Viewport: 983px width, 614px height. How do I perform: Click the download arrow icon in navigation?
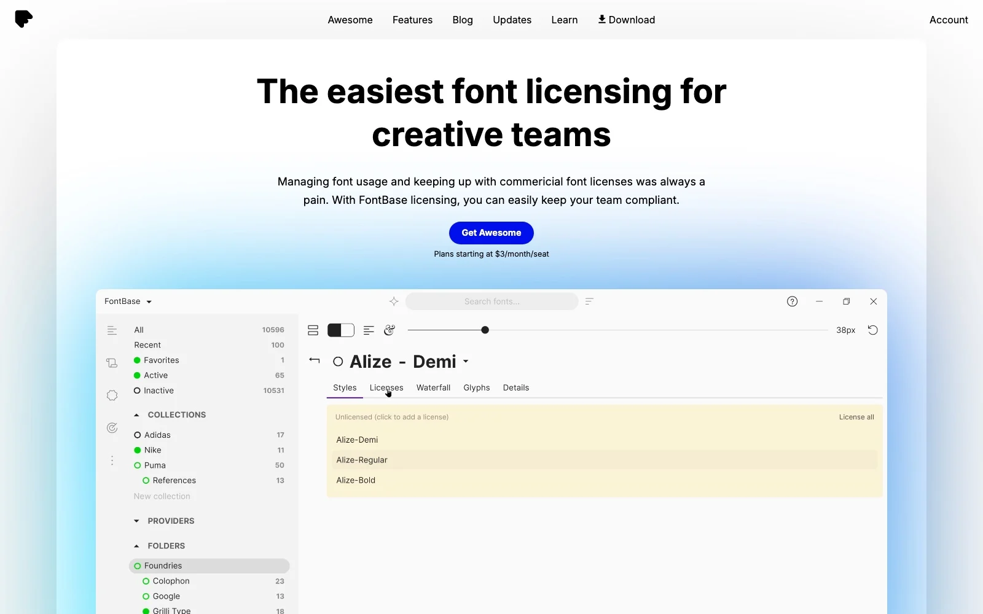click(602, 20)
